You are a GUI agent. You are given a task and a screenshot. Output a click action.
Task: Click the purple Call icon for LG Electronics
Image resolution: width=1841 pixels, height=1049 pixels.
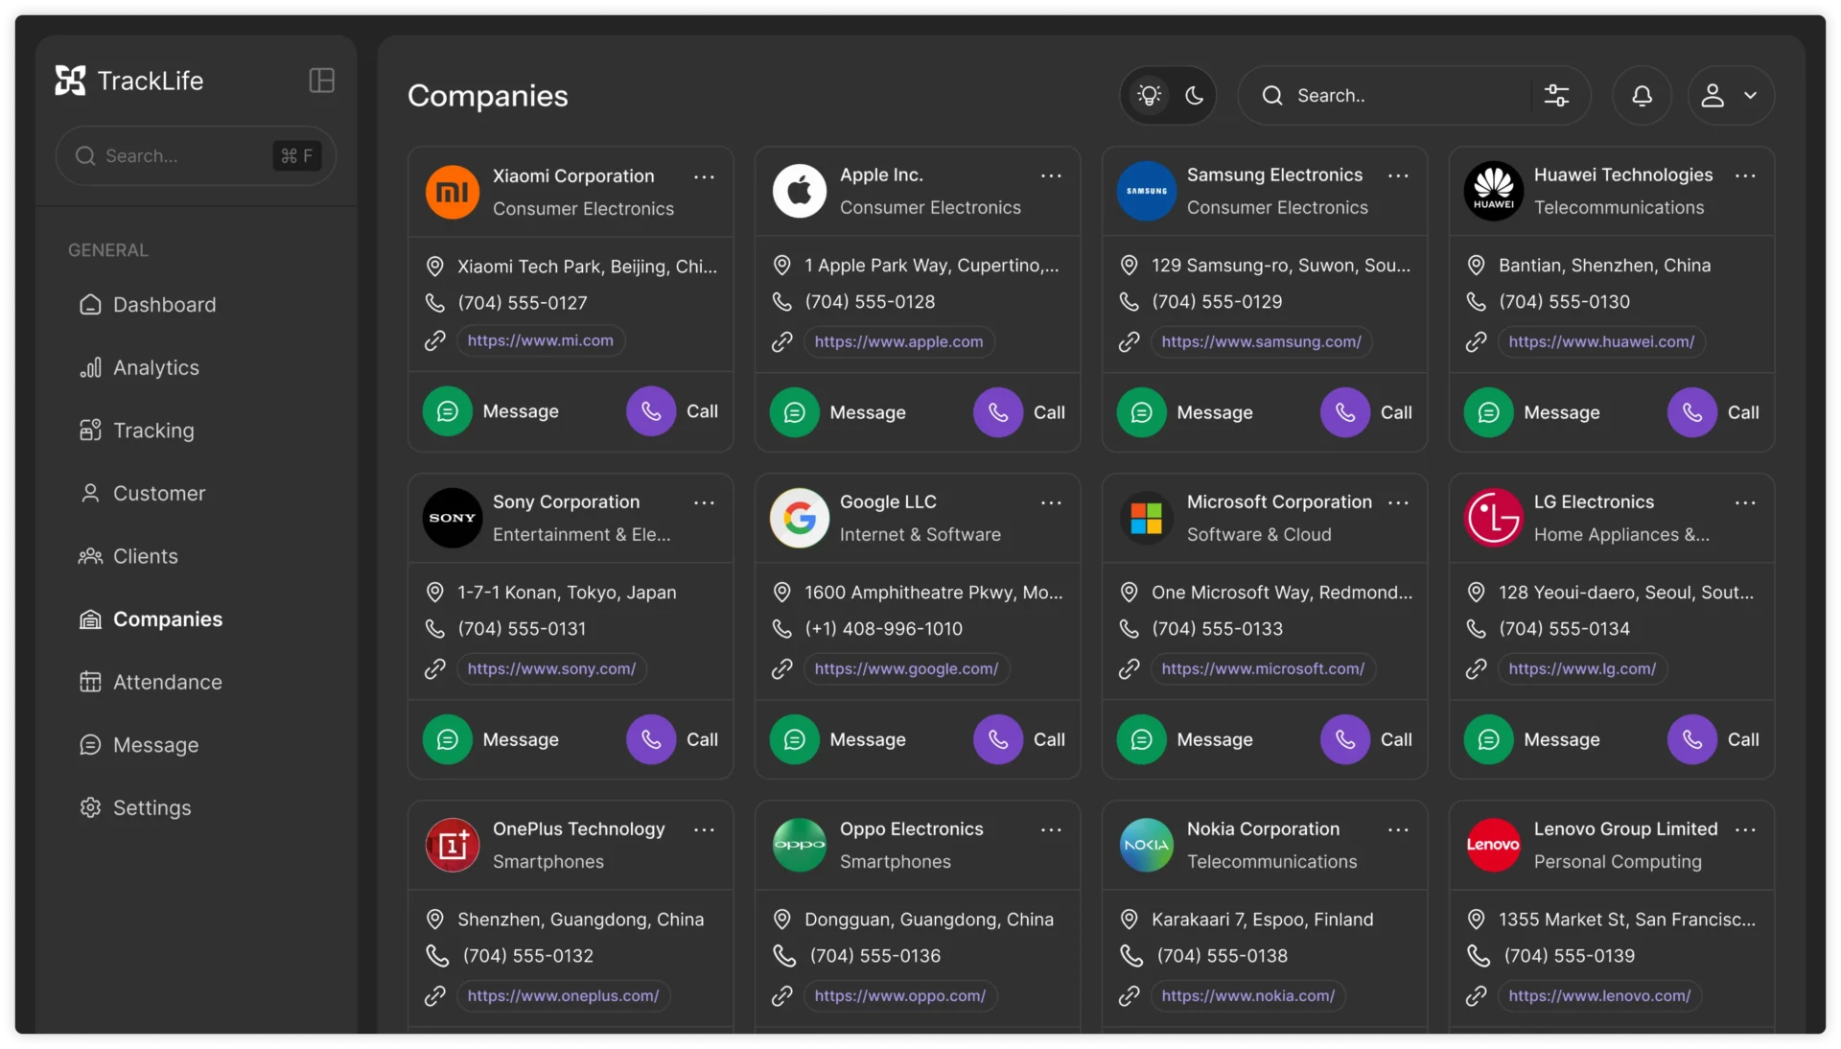(1691, 739)
